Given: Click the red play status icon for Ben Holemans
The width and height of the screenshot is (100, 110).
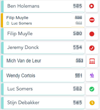Looking at the screenshot, I should tap(92, 6).
